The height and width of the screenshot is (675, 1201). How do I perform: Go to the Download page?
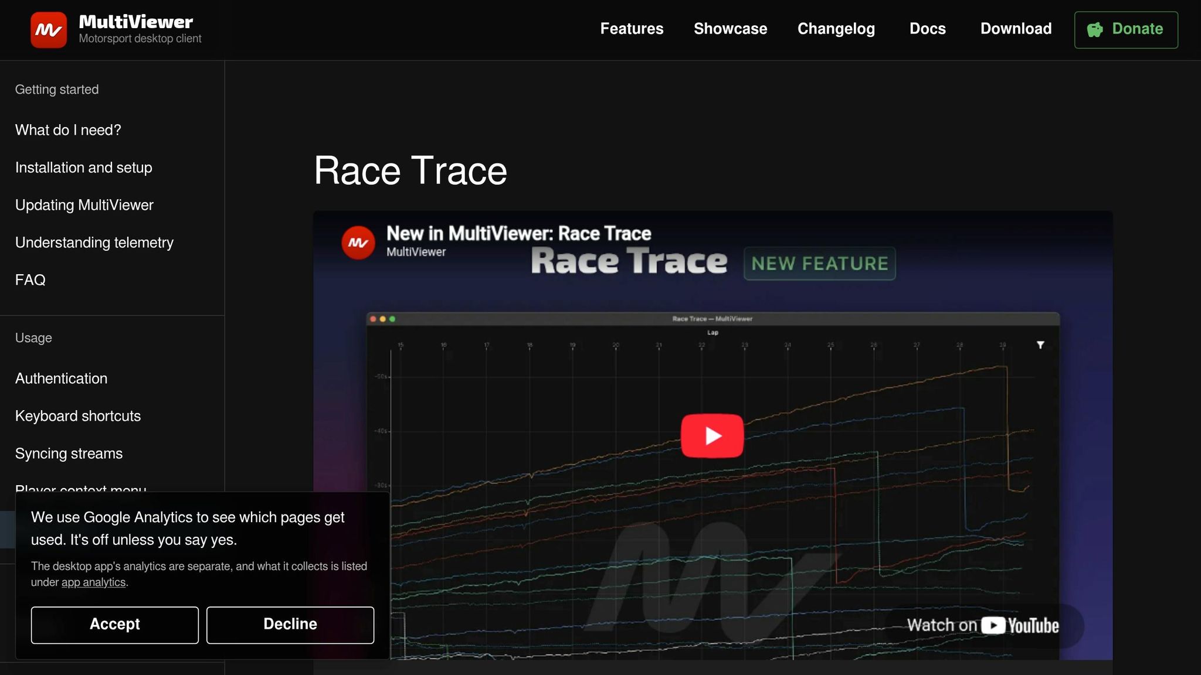coord(1016,29)
